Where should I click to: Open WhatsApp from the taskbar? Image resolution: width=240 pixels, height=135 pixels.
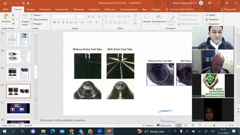click(x=90, y=131)
